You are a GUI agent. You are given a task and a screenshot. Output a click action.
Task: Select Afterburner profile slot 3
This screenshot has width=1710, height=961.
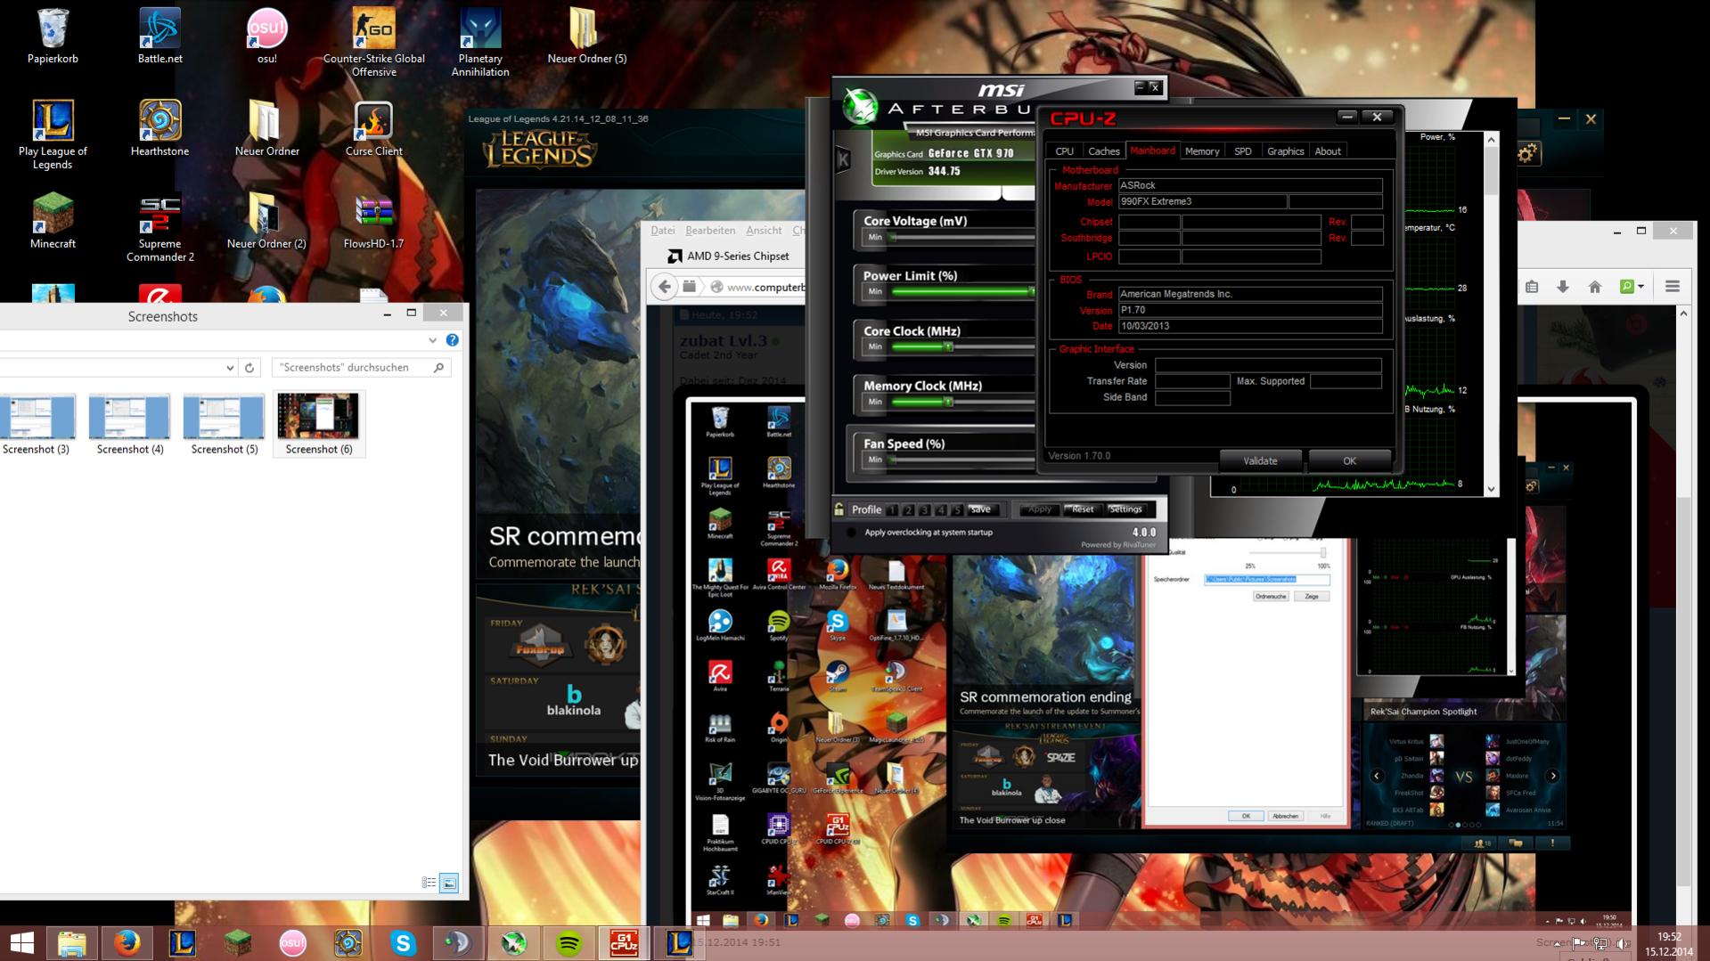click(924, 510)
